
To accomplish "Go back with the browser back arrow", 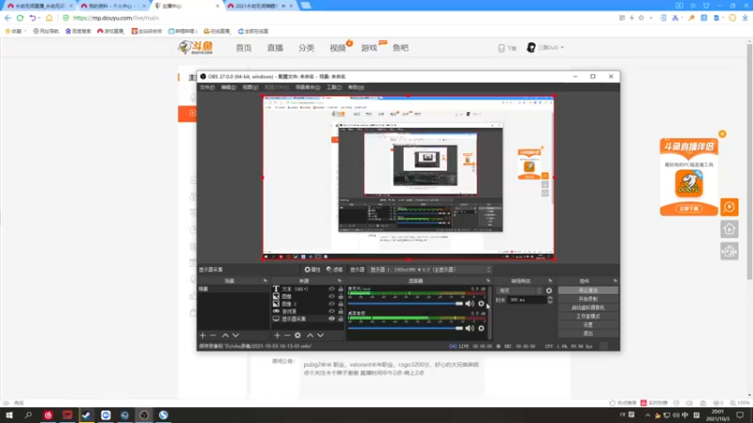I will (x=8, y=18).
